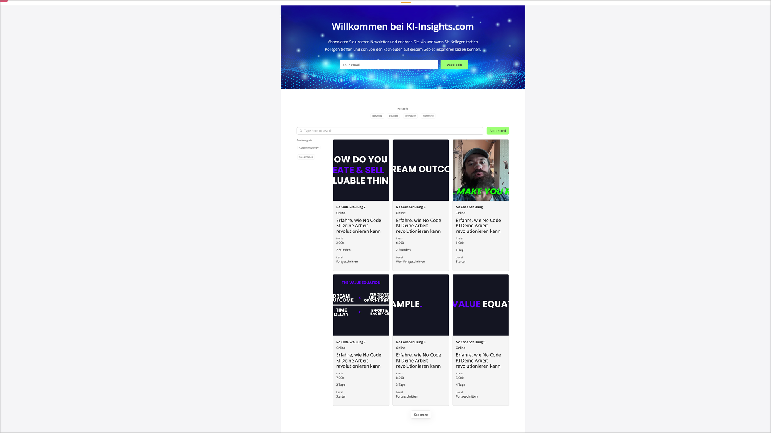The image size is (771, 433).
Task: Select the Beratung category filter
Action: click(x=377, y=116)
